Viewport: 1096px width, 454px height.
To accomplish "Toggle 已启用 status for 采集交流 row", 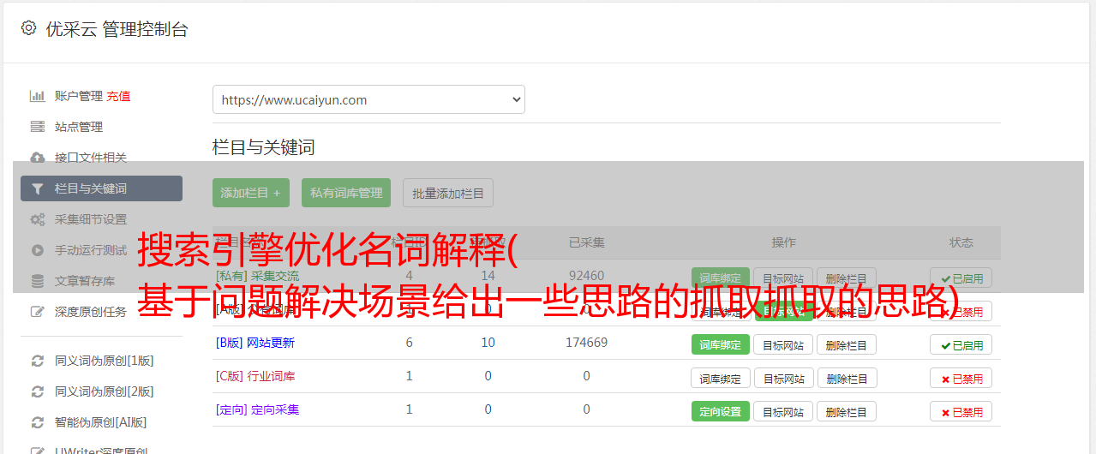I will click(x=961, y=278).
